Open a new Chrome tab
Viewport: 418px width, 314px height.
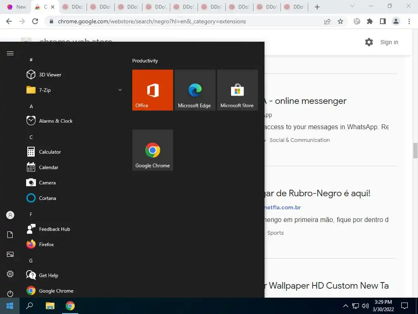[317, 7]
